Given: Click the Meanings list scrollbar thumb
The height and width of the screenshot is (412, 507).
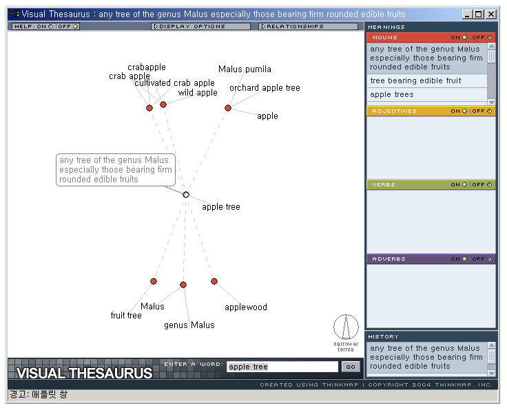Looking at the screenshot, I should (x=491, y=56).
